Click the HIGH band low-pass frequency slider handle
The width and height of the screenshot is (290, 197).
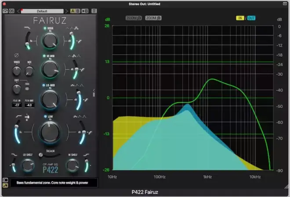click(27, 44)
